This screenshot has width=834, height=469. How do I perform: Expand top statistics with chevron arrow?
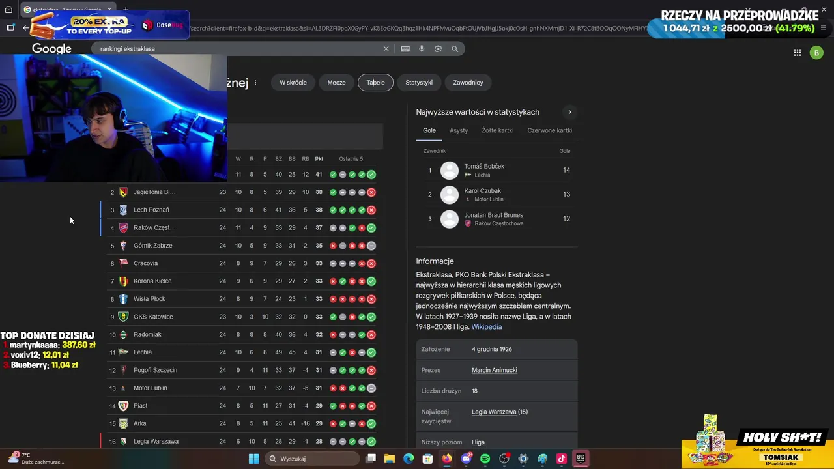click(569, 112)
